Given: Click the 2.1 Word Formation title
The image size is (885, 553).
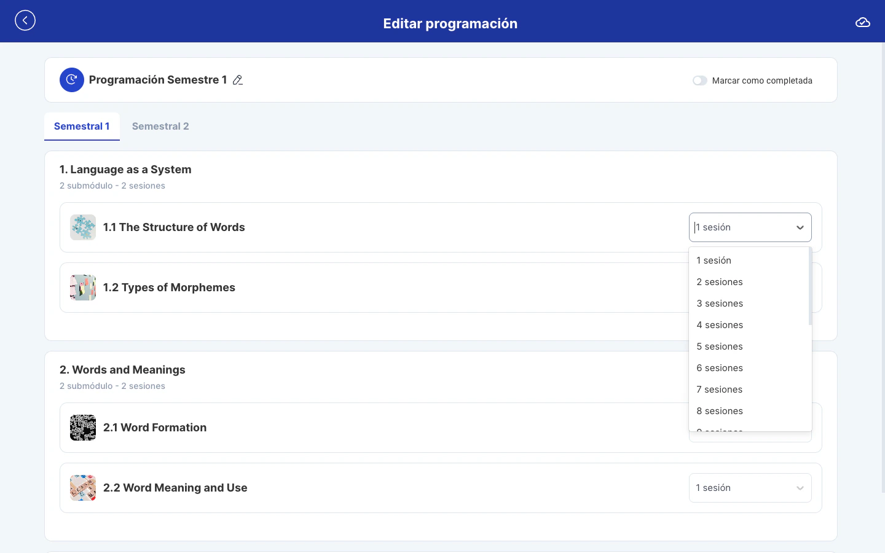Looking at the screenshot, I should coord(155,428).
